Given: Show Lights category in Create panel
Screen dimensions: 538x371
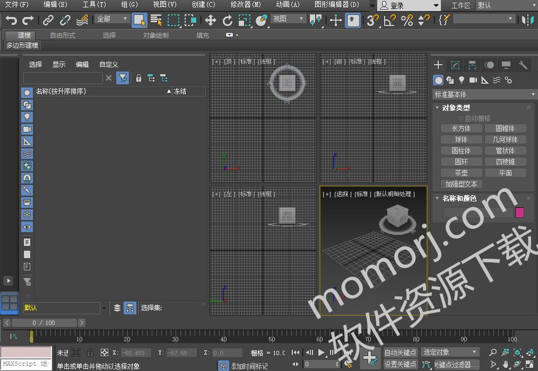Looking at the screenshot, I should coord(462,80).
